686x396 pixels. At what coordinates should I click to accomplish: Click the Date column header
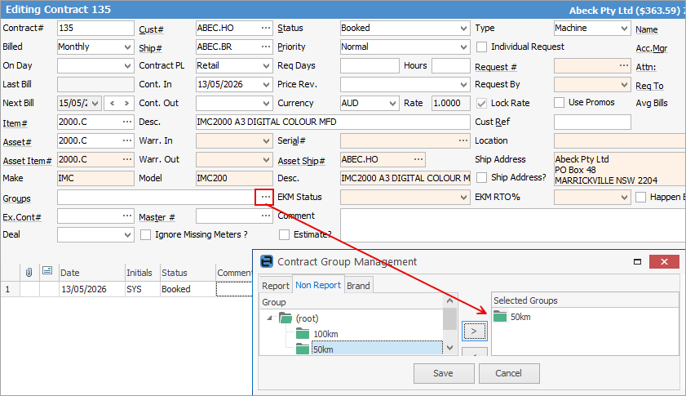pyautogui.click(x=92, y=273)
